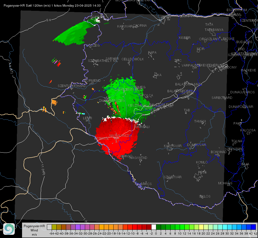Select the KÖRMEND label

pos(93,81)
